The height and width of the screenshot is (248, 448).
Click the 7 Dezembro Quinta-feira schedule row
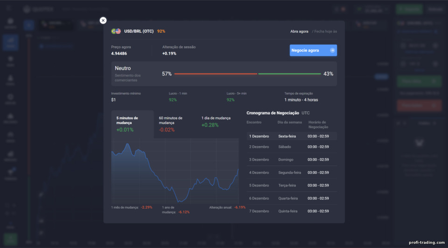(292, 211)
